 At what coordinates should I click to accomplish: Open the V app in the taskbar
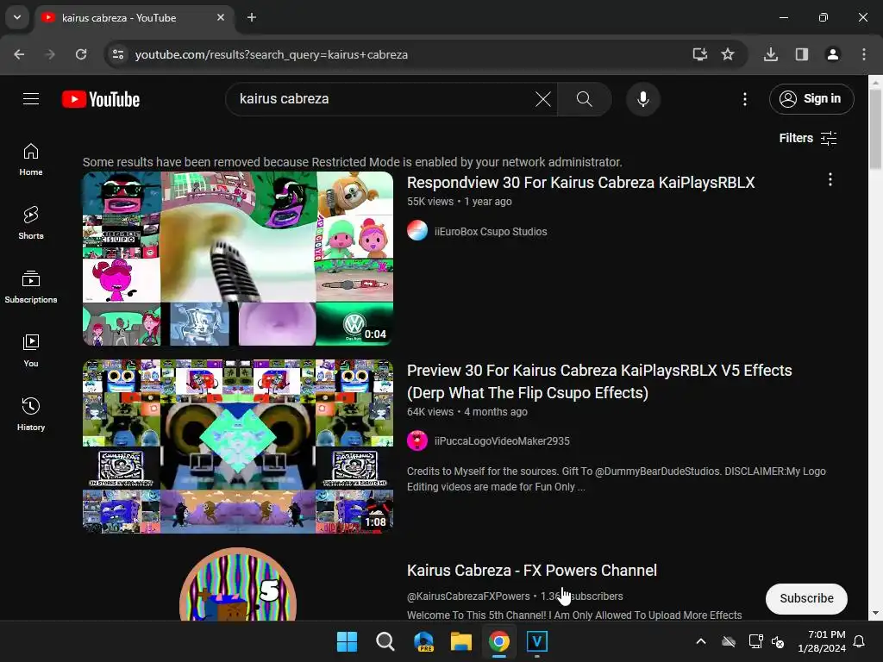(x=536, y=641)
